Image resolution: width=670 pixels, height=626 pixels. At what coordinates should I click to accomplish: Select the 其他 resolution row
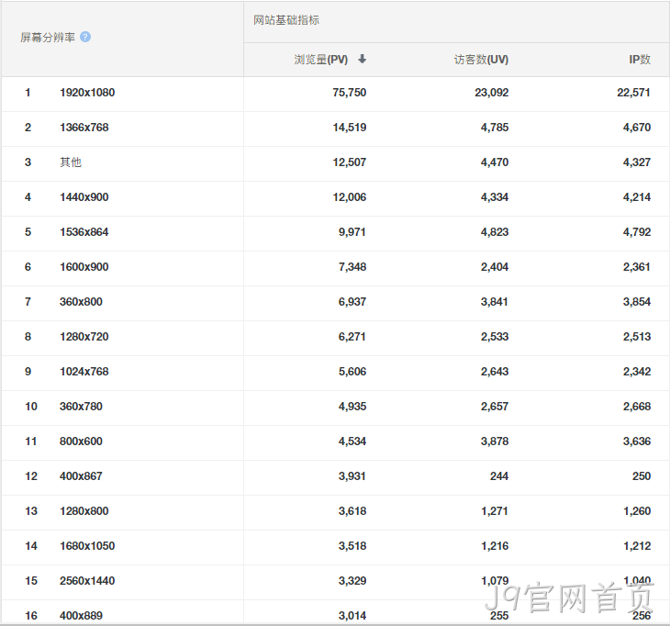335,162
